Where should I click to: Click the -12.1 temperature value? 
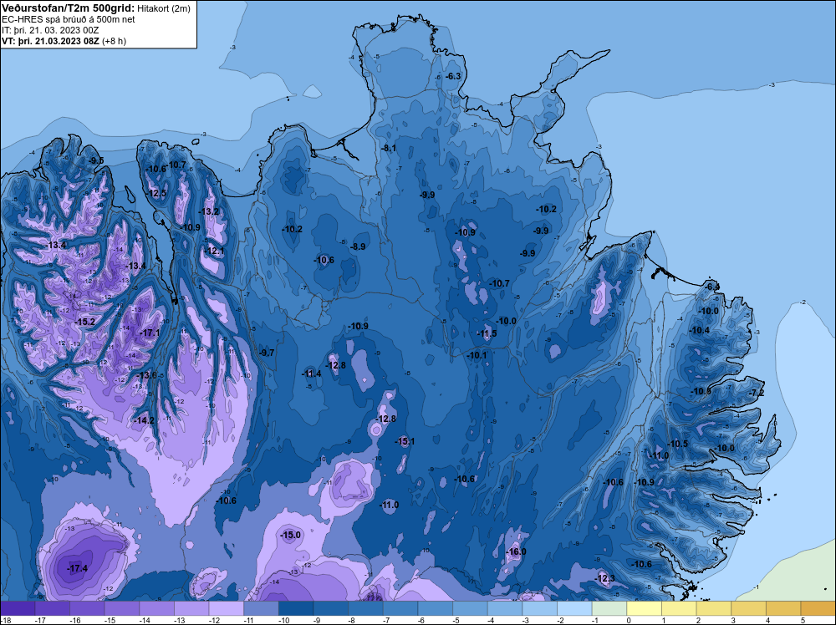pos(214,251)
